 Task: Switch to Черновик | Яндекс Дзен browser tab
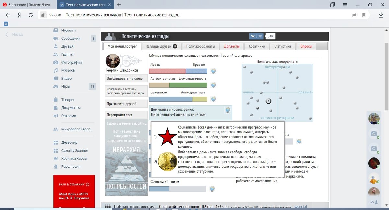tap(28, 5)
